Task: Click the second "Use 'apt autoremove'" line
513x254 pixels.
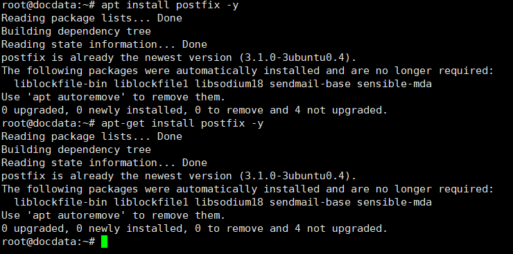Action: point(114,215)
